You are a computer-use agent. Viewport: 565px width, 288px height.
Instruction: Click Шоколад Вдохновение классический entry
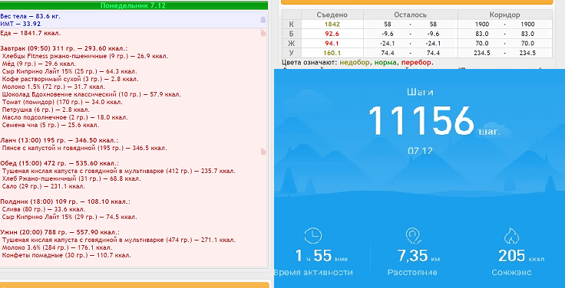click(x=91, y=94)
